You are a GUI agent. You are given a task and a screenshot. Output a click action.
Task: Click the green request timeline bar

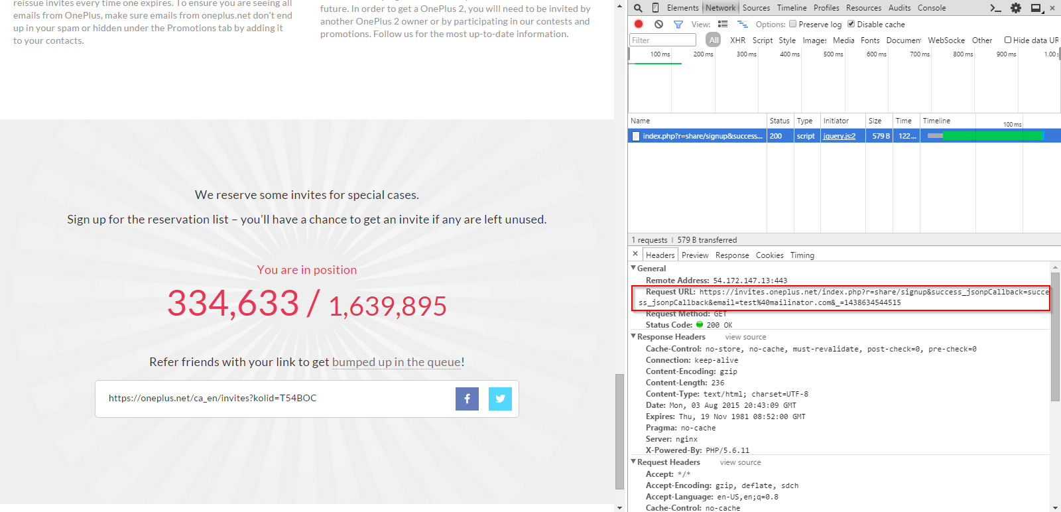click(993, 136)
